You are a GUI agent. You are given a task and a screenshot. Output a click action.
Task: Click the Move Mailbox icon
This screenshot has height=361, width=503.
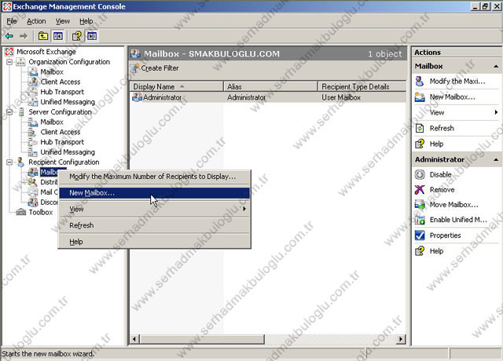[420, 204]
